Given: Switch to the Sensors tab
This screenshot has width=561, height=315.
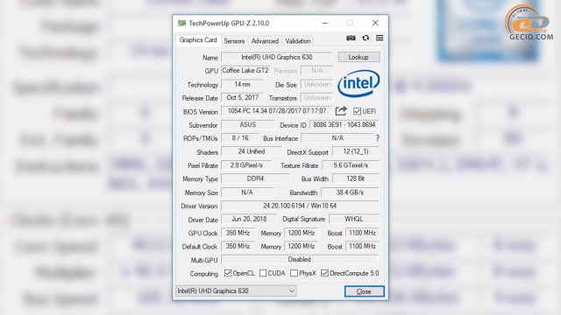Looking at the screenshot, I should click(234, 41).
